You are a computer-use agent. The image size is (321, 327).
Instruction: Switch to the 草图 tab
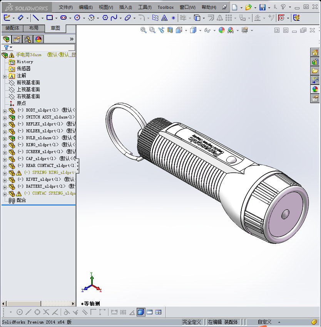[55, 28]
